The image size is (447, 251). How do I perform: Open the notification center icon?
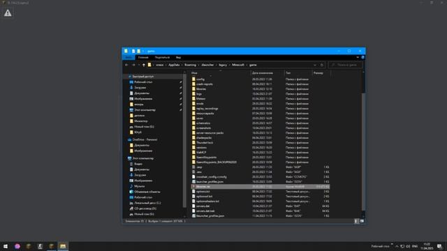pos(439,246)
